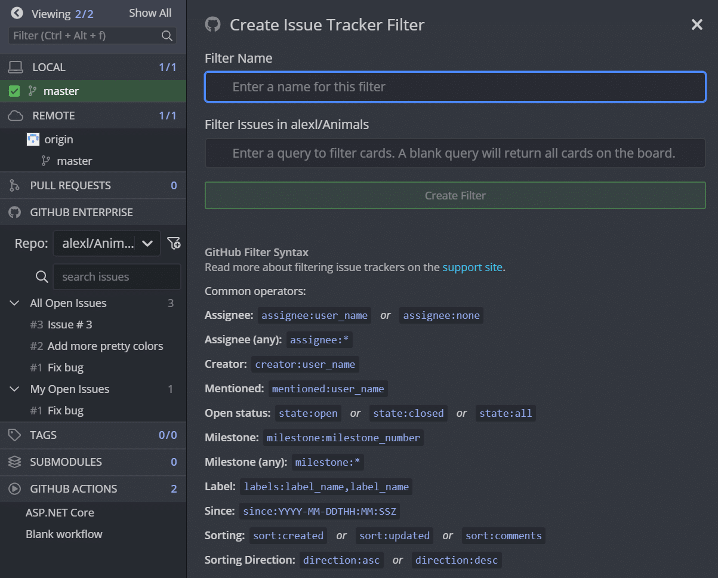Open the support site link
The height and width of the screenshot is (578, 718).
pyautogui.click(x=472, y=267)
